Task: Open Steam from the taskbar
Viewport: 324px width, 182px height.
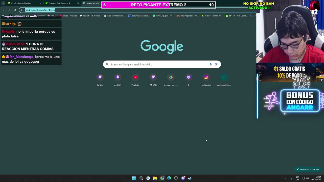Action: 190,178
